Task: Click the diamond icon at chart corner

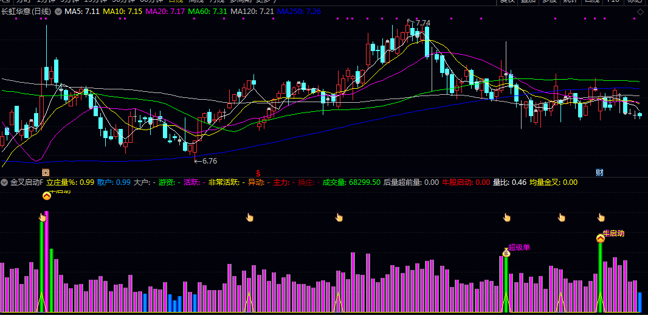Action: point(640,12)
